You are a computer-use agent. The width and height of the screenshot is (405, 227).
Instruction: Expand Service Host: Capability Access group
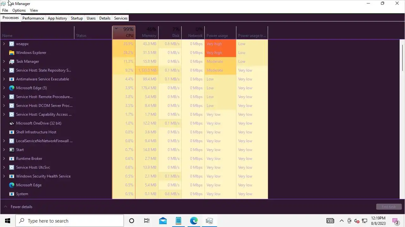4,114
